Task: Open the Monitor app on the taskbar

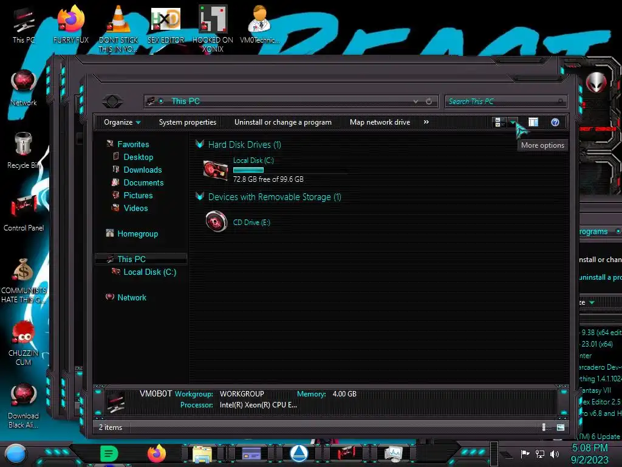Action: point(394,454)
